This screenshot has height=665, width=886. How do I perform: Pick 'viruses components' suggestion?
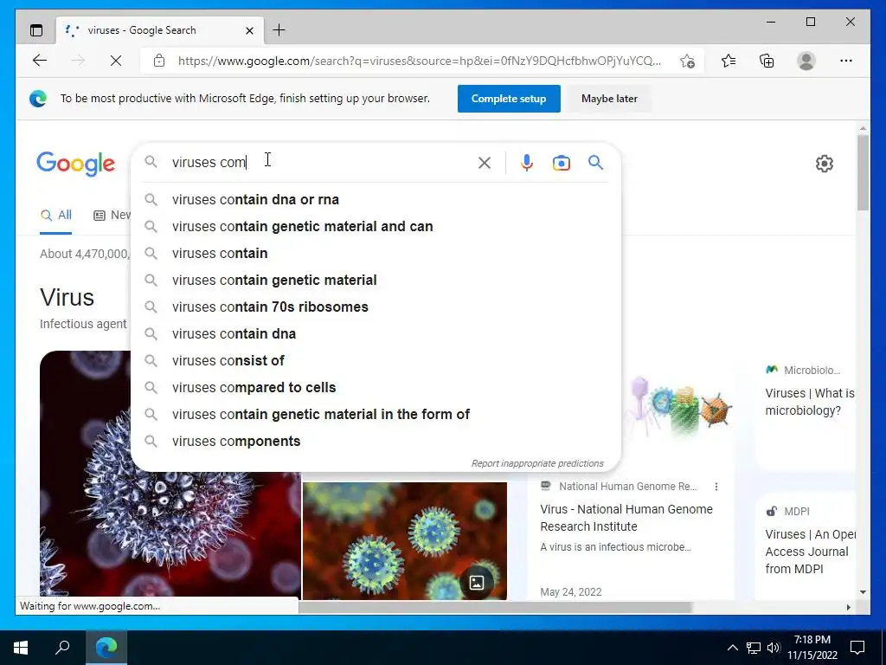coord(376,441)
